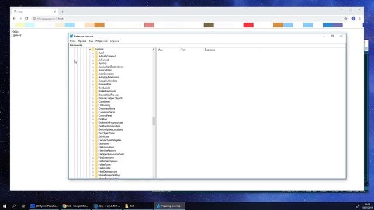Click the folder icon beside BannerStore

(96, 84)
